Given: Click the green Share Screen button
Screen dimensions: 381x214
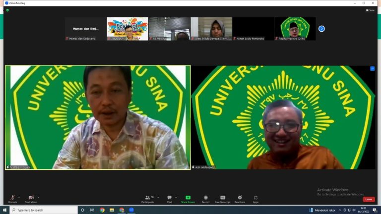Looking at the screenshot, I should tap(188, 199).
